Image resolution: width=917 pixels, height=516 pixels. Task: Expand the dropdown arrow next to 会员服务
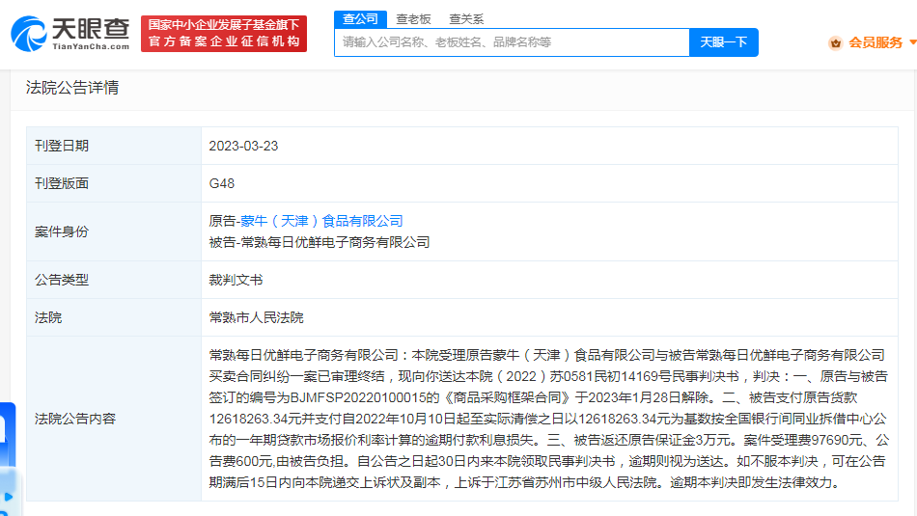pyautogui.click(x=912, y=42)
